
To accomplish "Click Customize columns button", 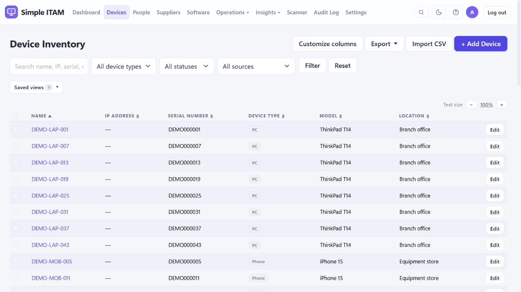I will pyautogui.click(x=328, y=44).
